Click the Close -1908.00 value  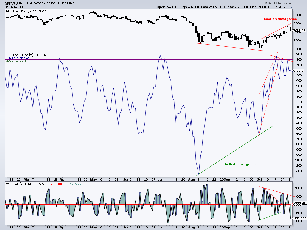[236, 7]
